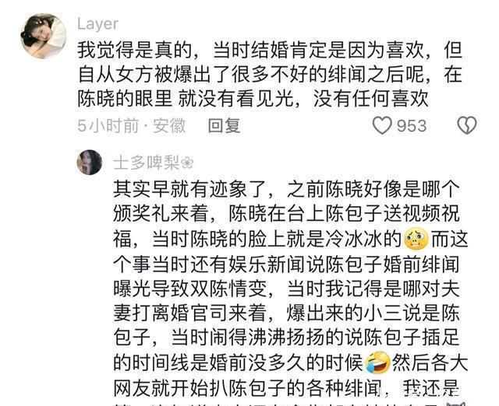Click the reply line 曝光导致双陈情变
This screenshot has height=406, width=499.
193,289
